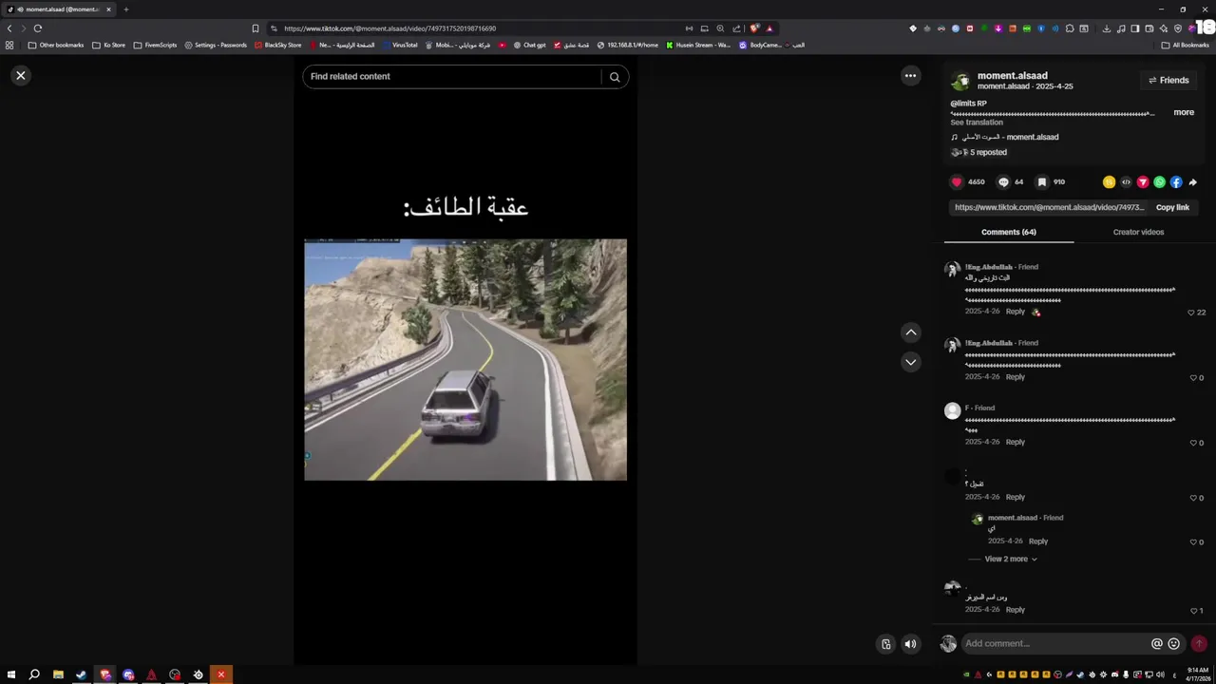The height and width of the screenshot is (684, 1216).
Task: Open the Chat gpt bookmark
Action: click(x=529, y=45)
